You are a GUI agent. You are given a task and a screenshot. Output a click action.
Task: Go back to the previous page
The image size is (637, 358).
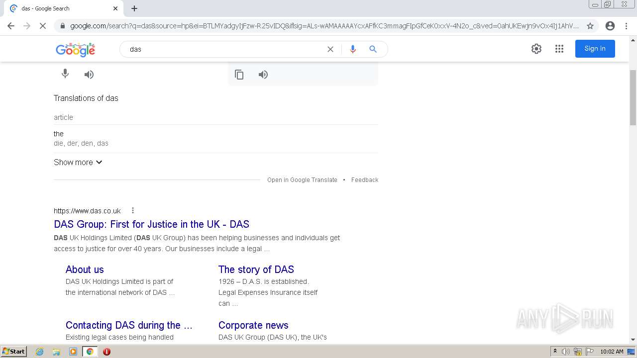(11, 26)
